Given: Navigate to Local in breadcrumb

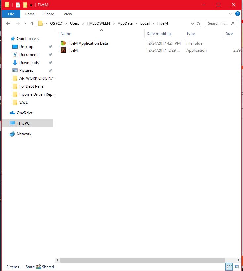Looking at the screenshot, I should [x=145, y=23].
